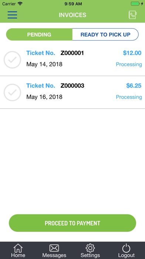145x259 pixels.
Task: Tap the $12.00 amount
Action: [132, 53]
